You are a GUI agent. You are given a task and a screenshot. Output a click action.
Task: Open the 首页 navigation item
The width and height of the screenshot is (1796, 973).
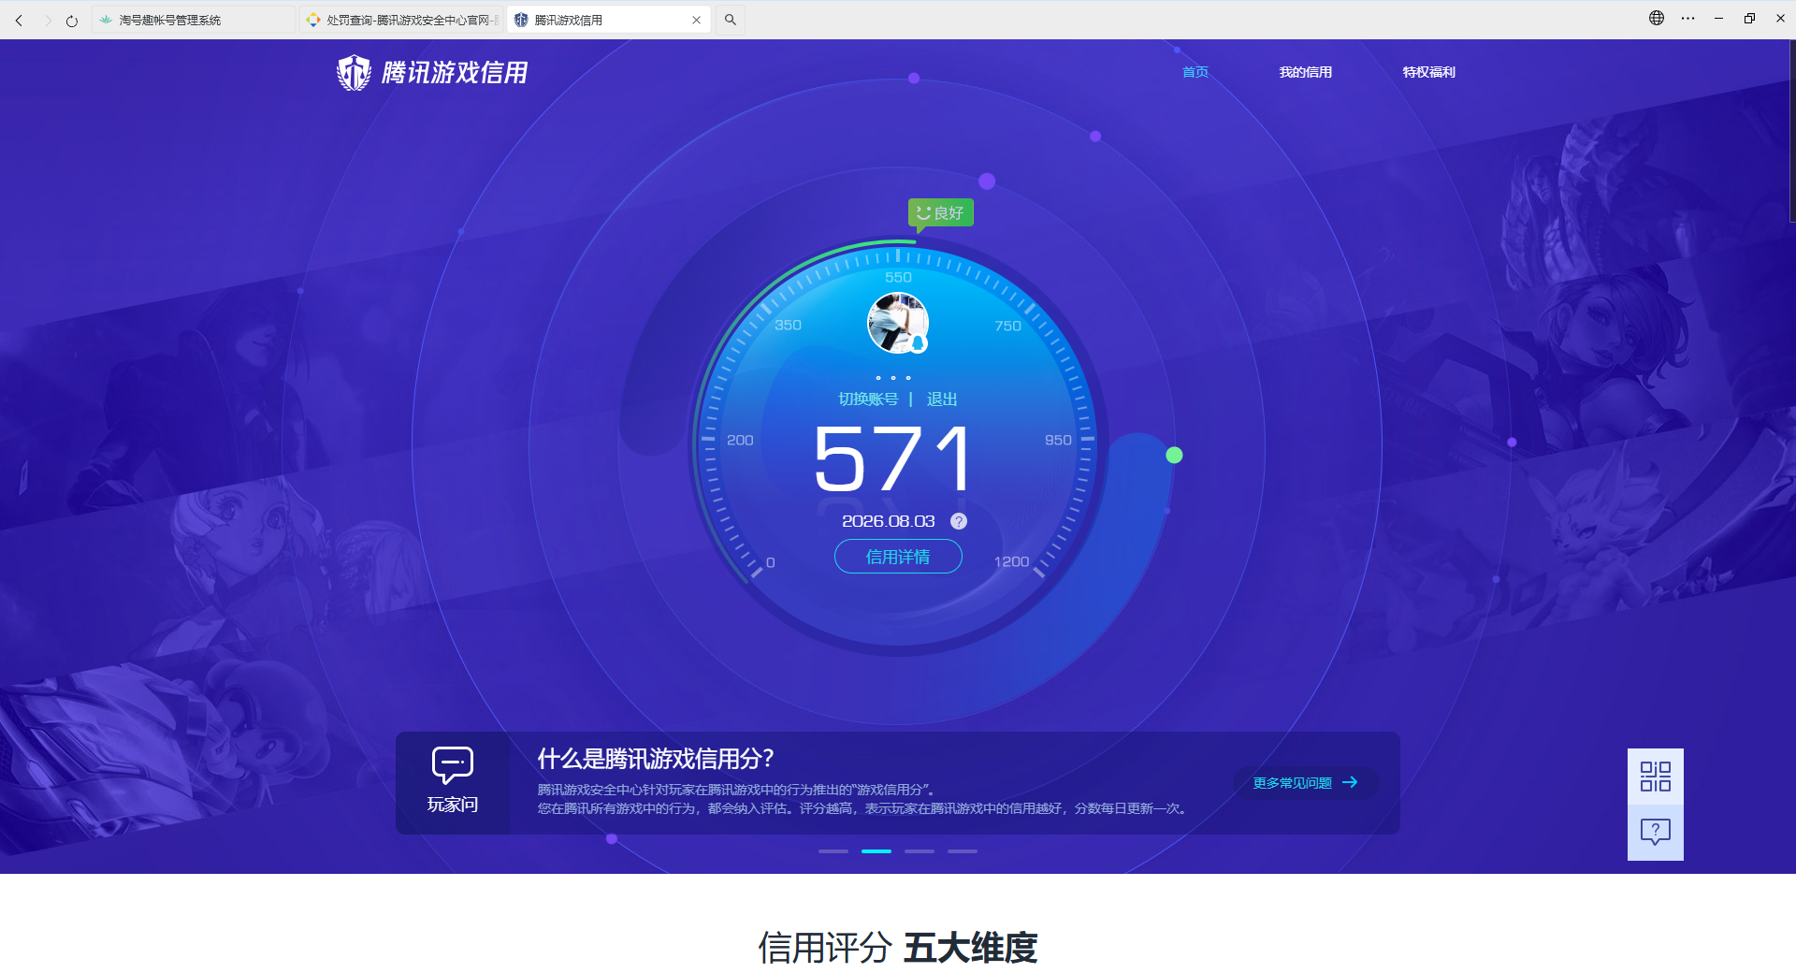(1195, 72)
